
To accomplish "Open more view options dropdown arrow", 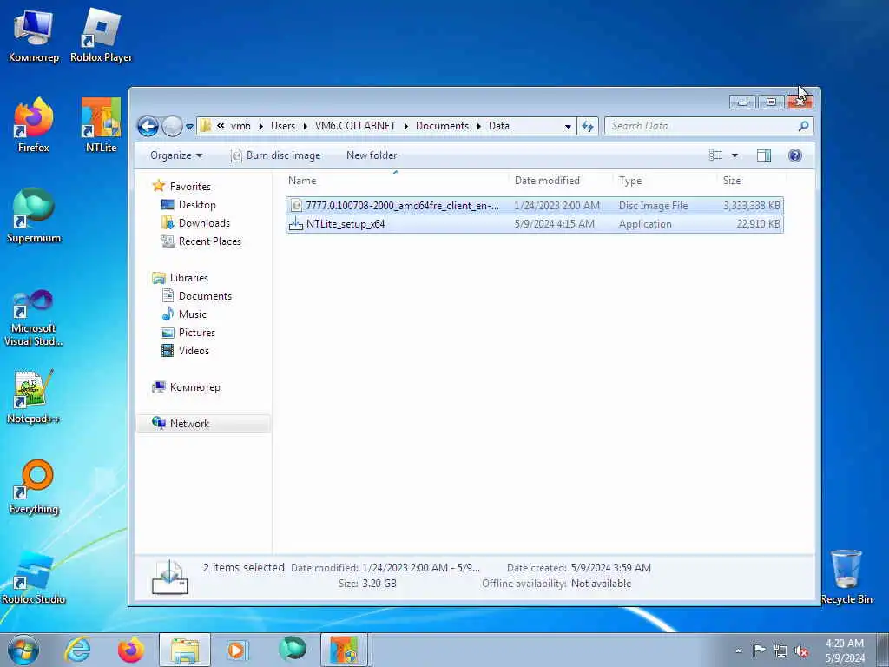I will click(734, 155).
